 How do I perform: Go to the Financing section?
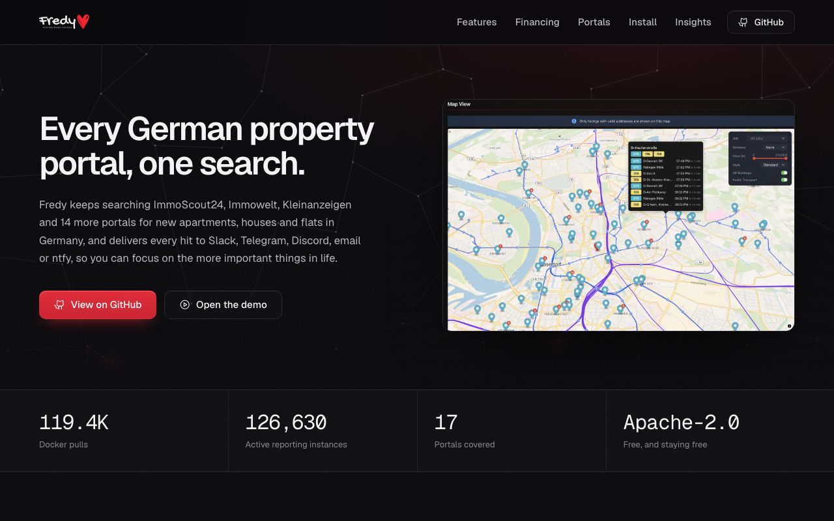pos(537,22)
